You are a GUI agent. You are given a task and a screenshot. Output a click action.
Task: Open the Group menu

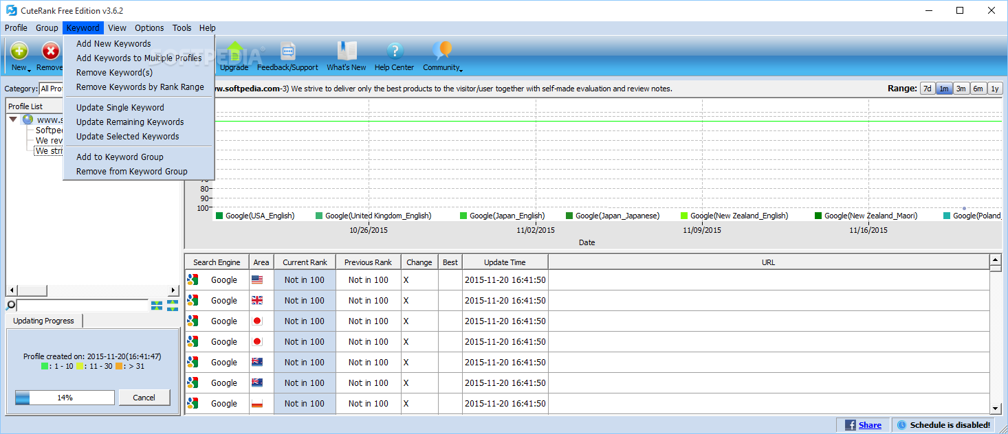(x=47, y=28)
